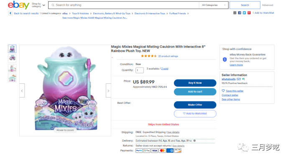Open FurReal Friends breadcrumb category
289x160 pixels.
tap(177, 13)
